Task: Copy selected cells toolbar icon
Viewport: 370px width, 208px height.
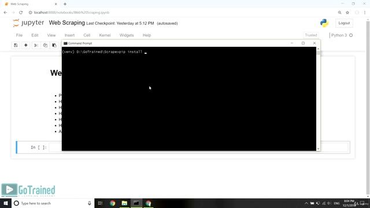Action: click(45, 45)
